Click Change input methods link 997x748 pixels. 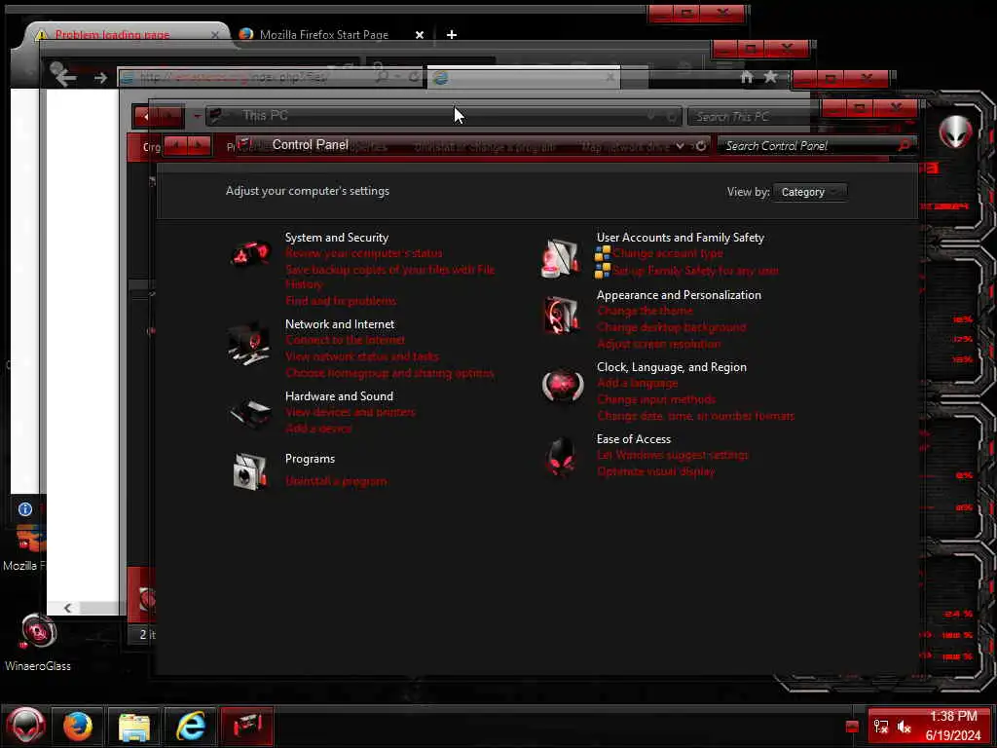(656, 399)
